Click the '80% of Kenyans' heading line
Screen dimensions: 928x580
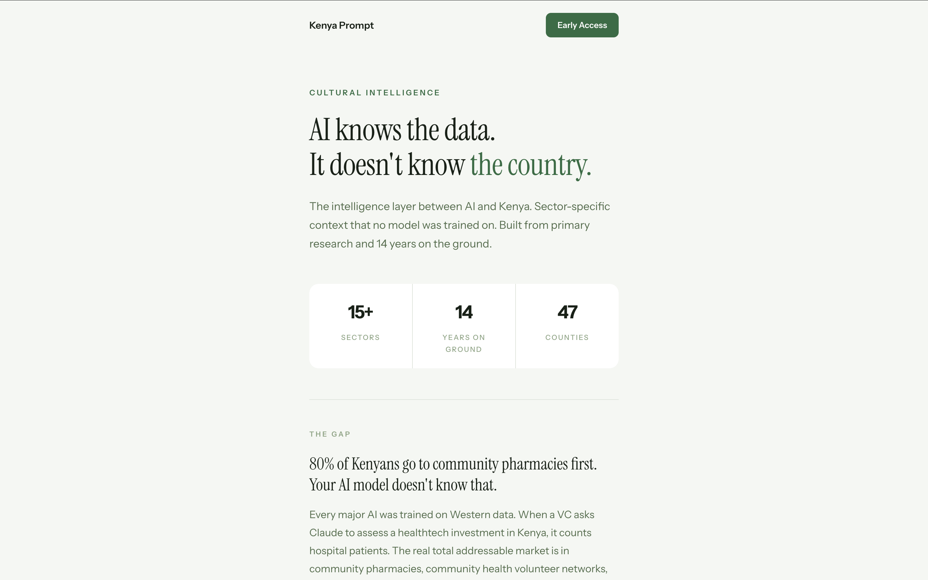(452, 464)
